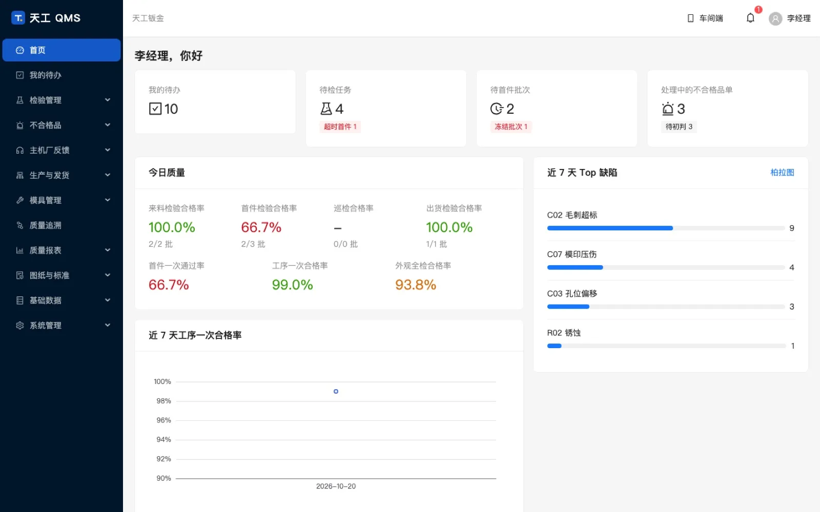This screenshot has width=820, height=512.
Task: Expand the 质量报表 chevron
Action: (108, 250)
